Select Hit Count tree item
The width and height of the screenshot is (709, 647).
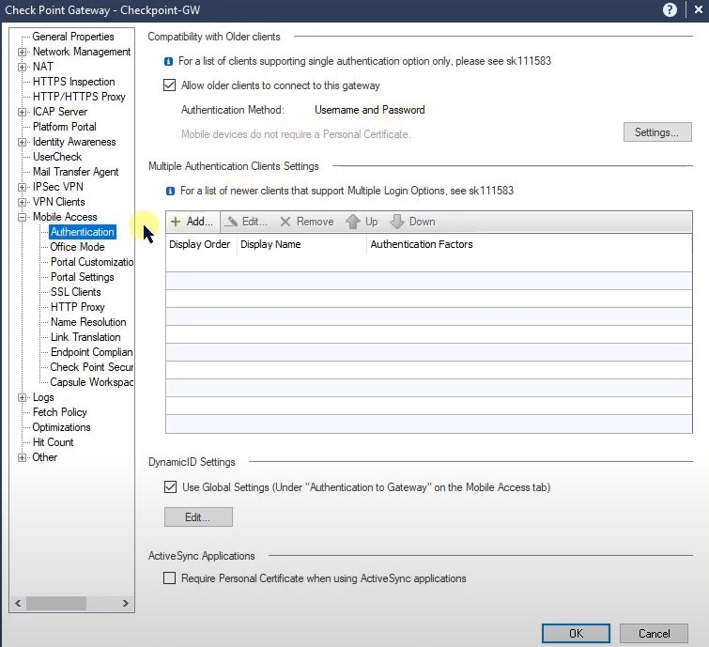[x=53, y=442]
